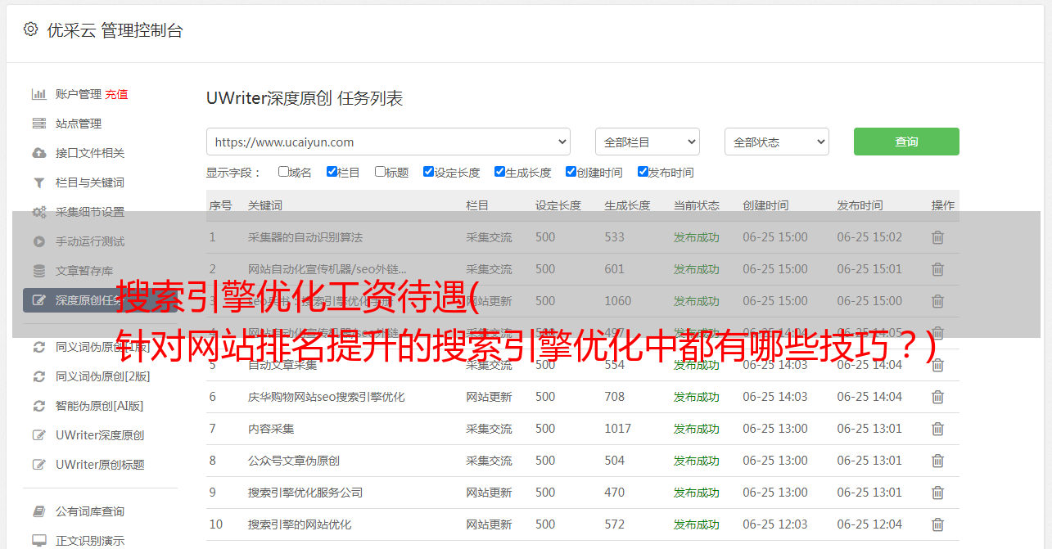Click the edit icon for UWriter深度原创
1052x549 pixels.
point(38,435)
